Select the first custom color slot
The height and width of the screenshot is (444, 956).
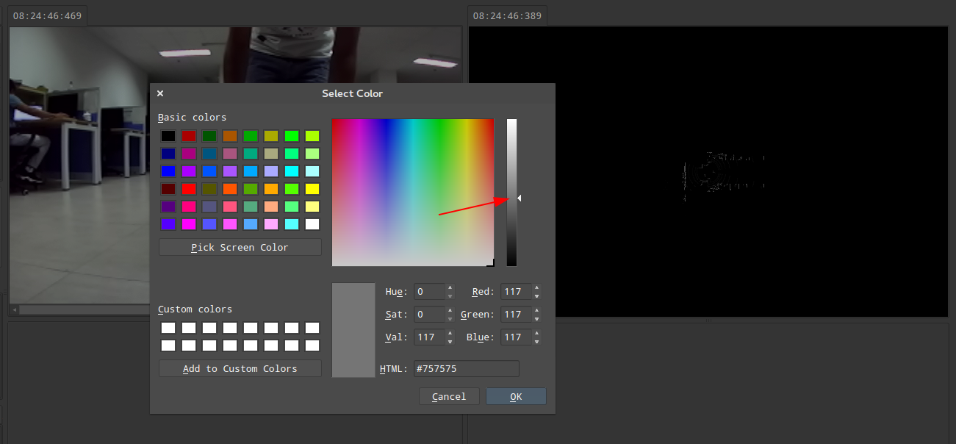click(x=168, y=328)
